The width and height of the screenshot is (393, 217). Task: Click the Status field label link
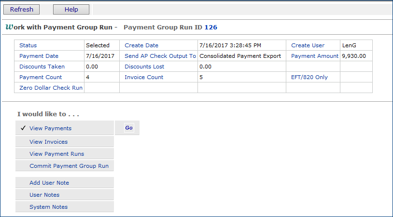28,45
